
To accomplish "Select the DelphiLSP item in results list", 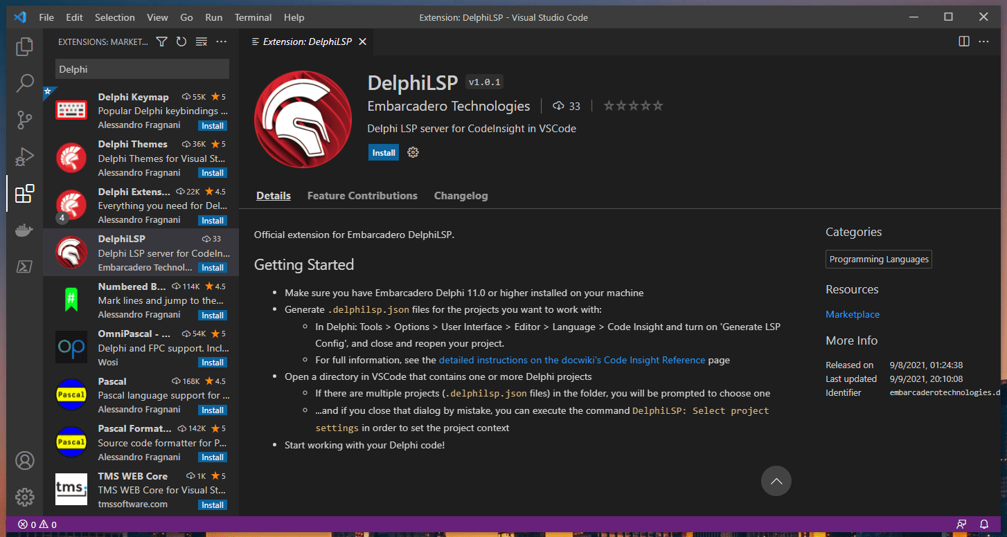I will pos(141,253).
